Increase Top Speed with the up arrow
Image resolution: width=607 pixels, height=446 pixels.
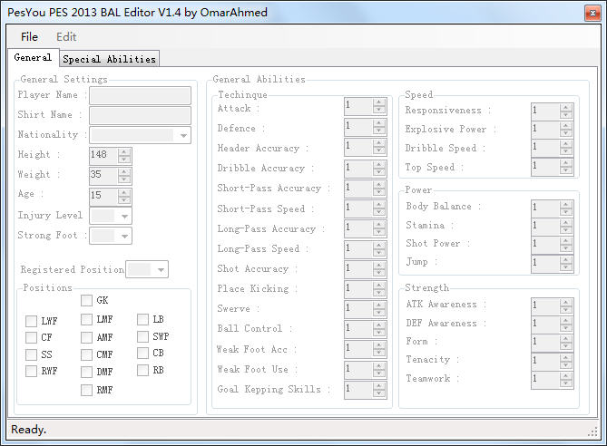pyautogui.click(x=565, y=163)
